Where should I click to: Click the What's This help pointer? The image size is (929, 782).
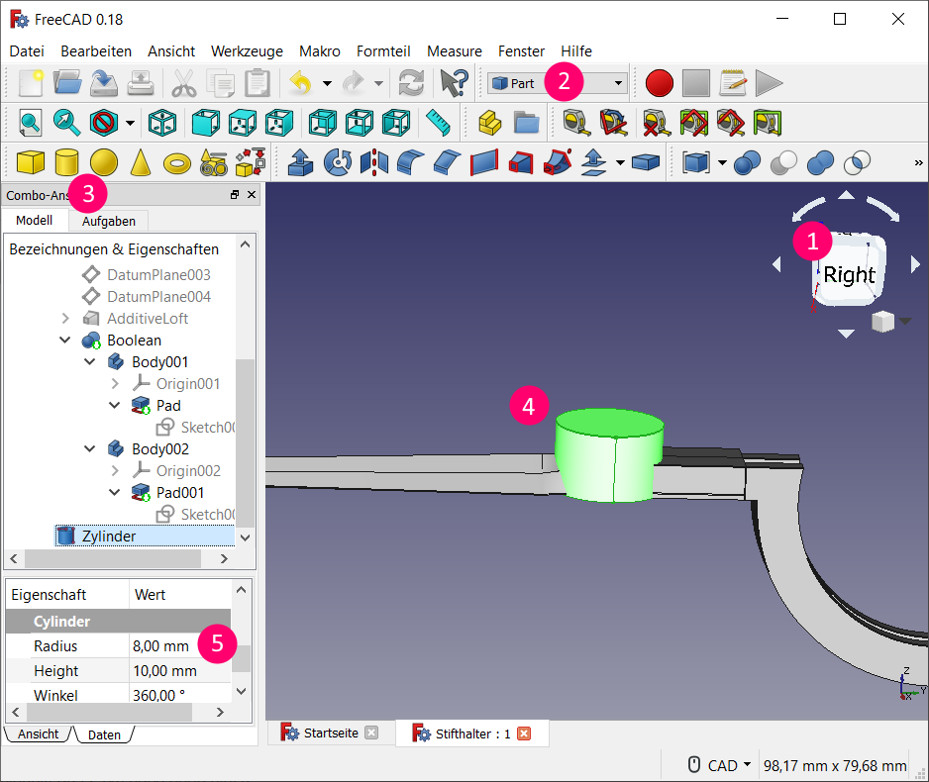(x=453, y=83)
